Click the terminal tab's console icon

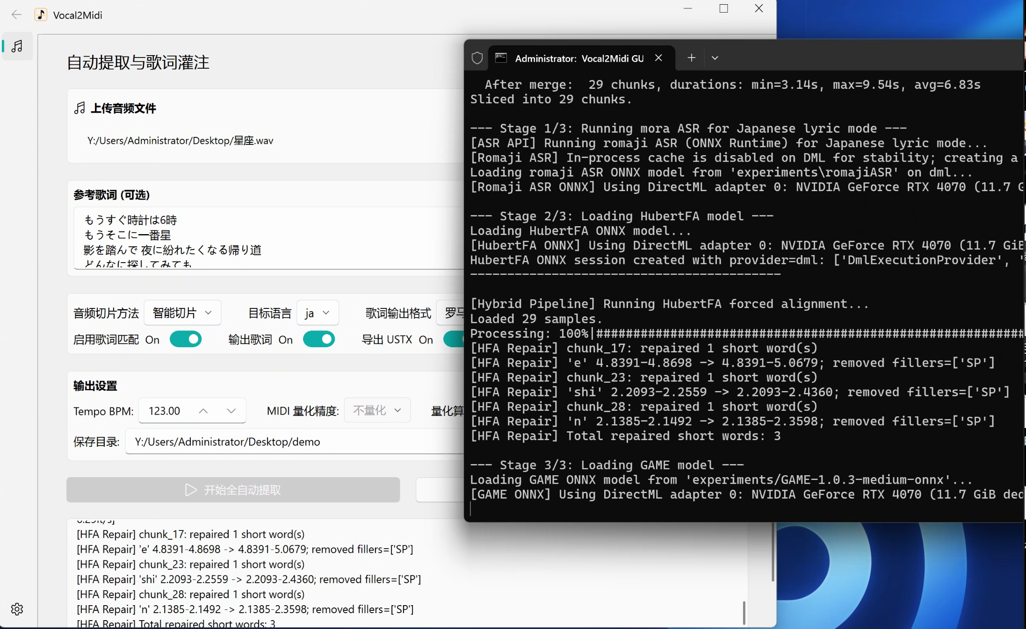point(501,58)
